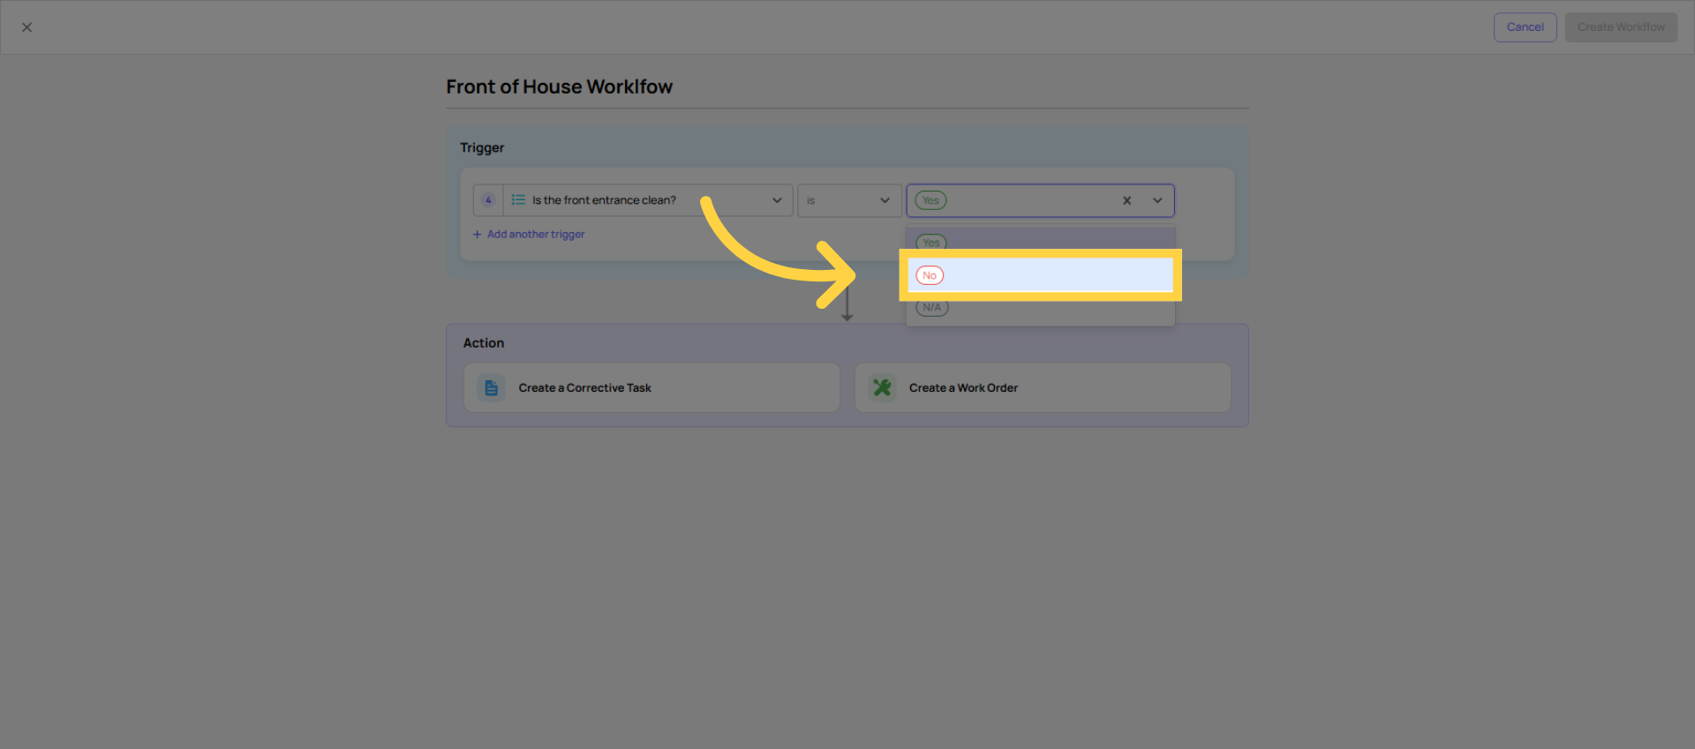Click the question number 4 badge

click(488, 200)
